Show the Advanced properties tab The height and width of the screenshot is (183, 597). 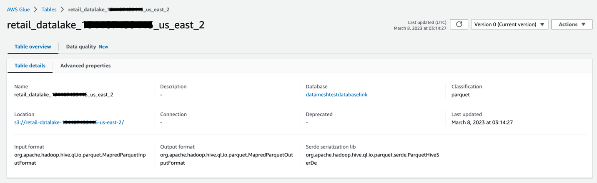point(85,66)
